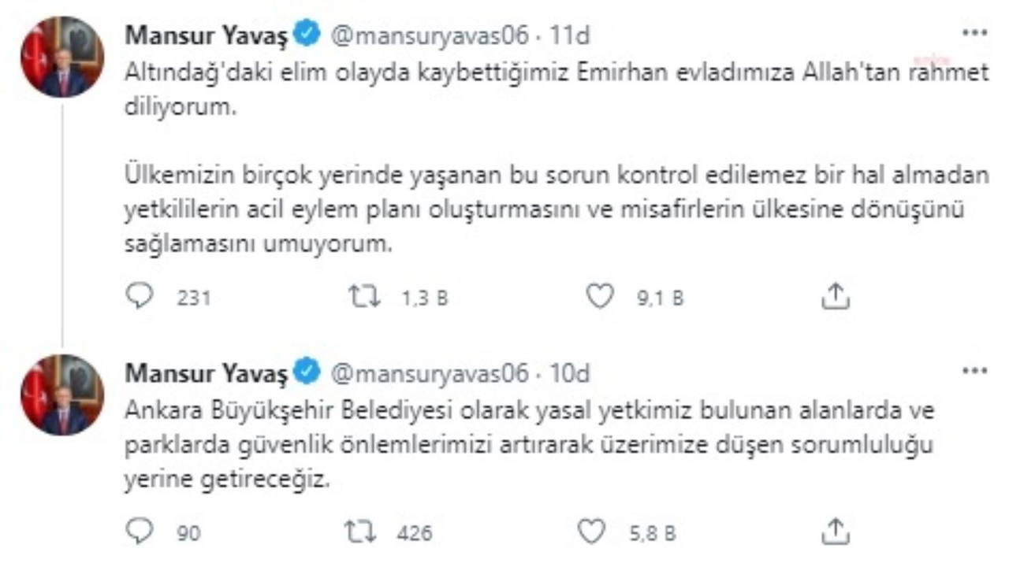Click @mansuryavas06 handle in second tweet
This screenshot has height=567, width=1009.
(427, 372)
